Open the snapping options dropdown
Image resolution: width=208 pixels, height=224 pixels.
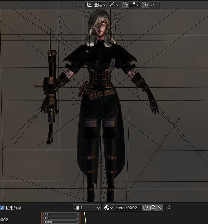pyautogui.click(x=134, y=5)
